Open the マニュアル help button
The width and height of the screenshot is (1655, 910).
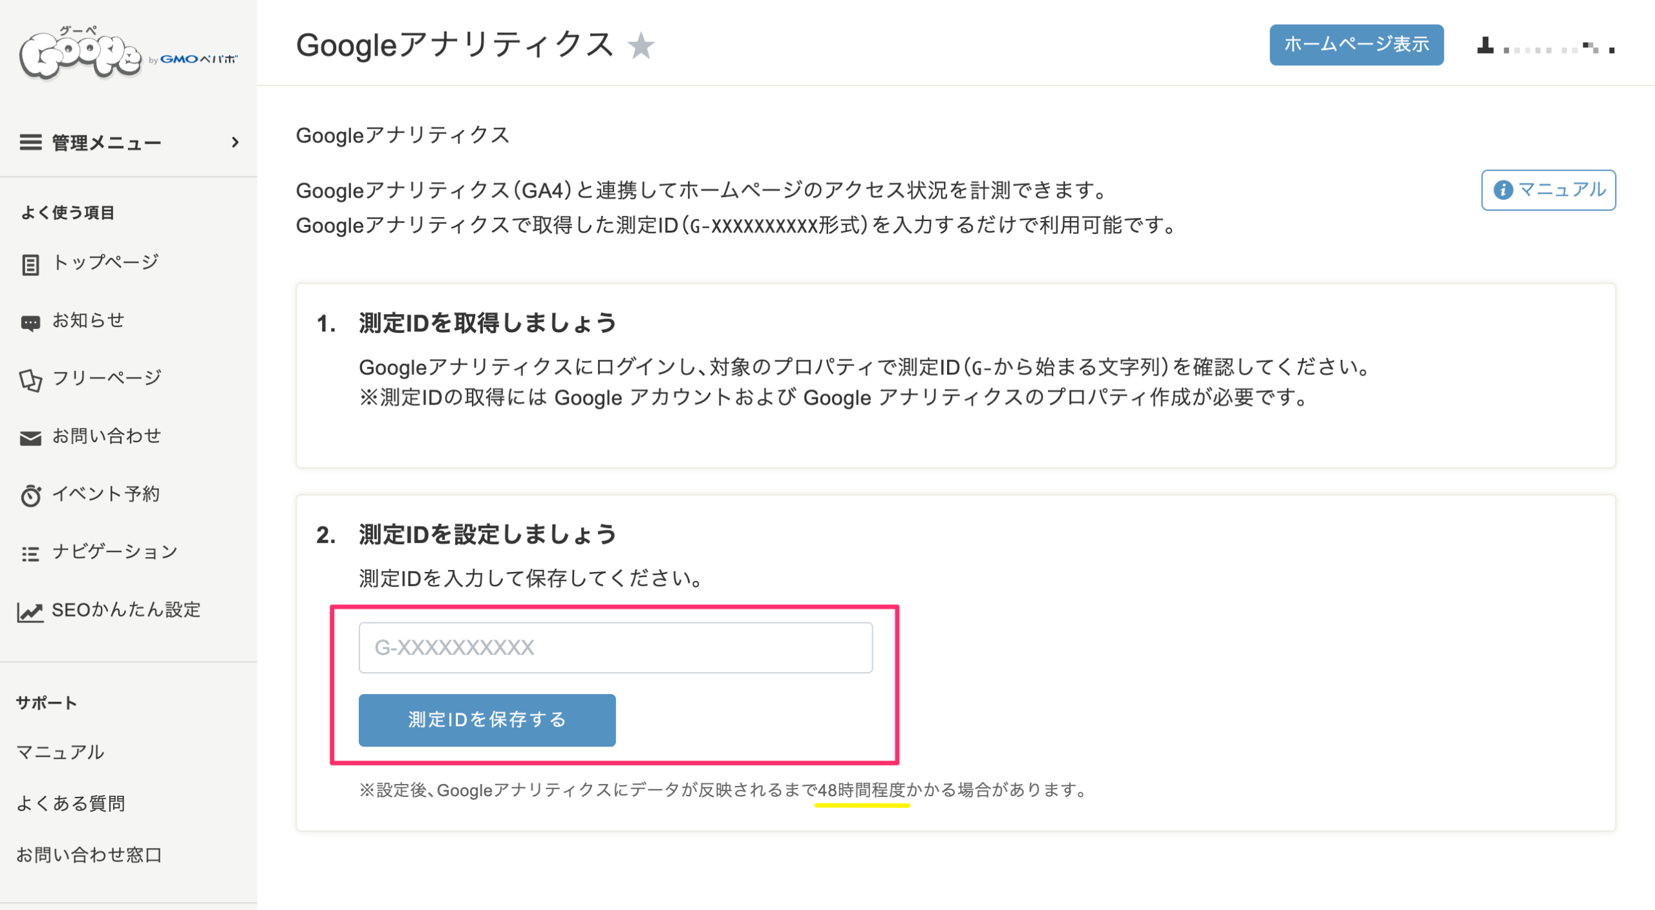(x=1548, y=190)
